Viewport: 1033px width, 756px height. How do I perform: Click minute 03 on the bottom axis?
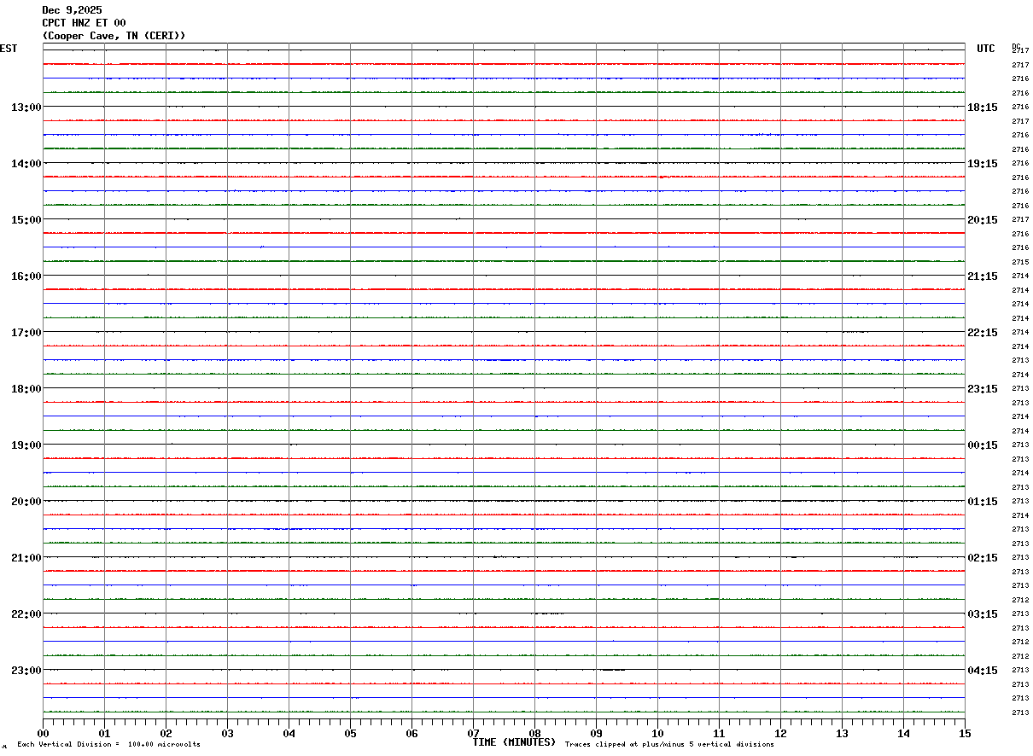[228, 733]
